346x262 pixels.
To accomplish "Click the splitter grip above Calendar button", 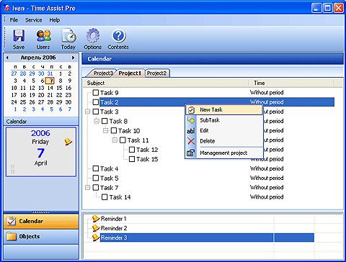I will coord(41,212).
